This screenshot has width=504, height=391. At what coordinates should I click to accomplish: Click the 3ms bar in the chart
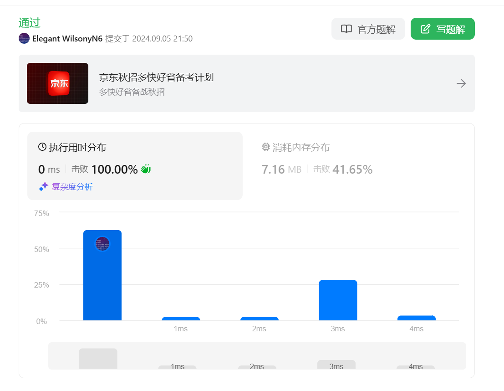click(338, 300)
